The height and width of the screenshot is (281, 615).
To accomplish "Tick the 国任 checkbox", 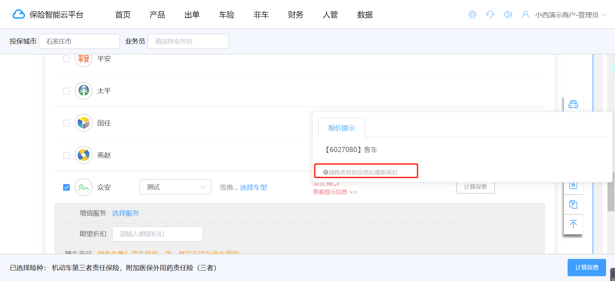I will coord(67,123).
